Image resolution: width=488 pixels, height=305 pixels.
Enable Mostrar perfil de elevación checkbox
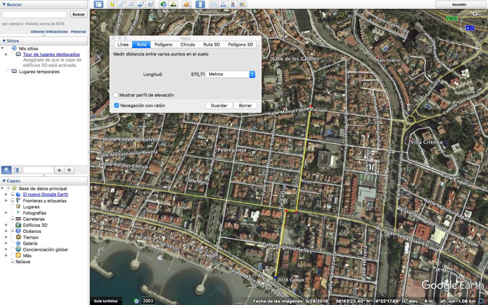[x=116, y=95]
